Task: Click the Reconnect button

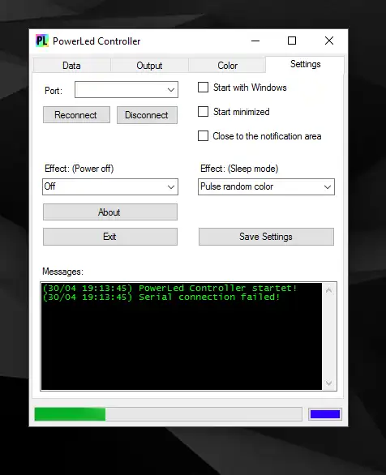Action: pos(76,115)
